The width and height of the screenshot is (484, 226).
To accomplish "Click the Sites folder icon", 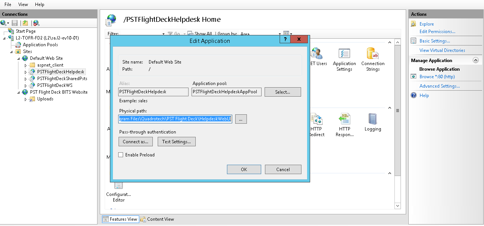I will coord(18,52).
